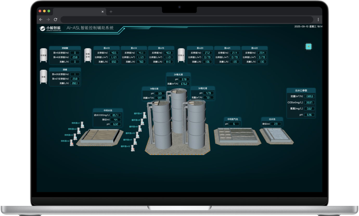Select the 供料泵m4 pump icon
359x216 pixels.
point(72,143)
